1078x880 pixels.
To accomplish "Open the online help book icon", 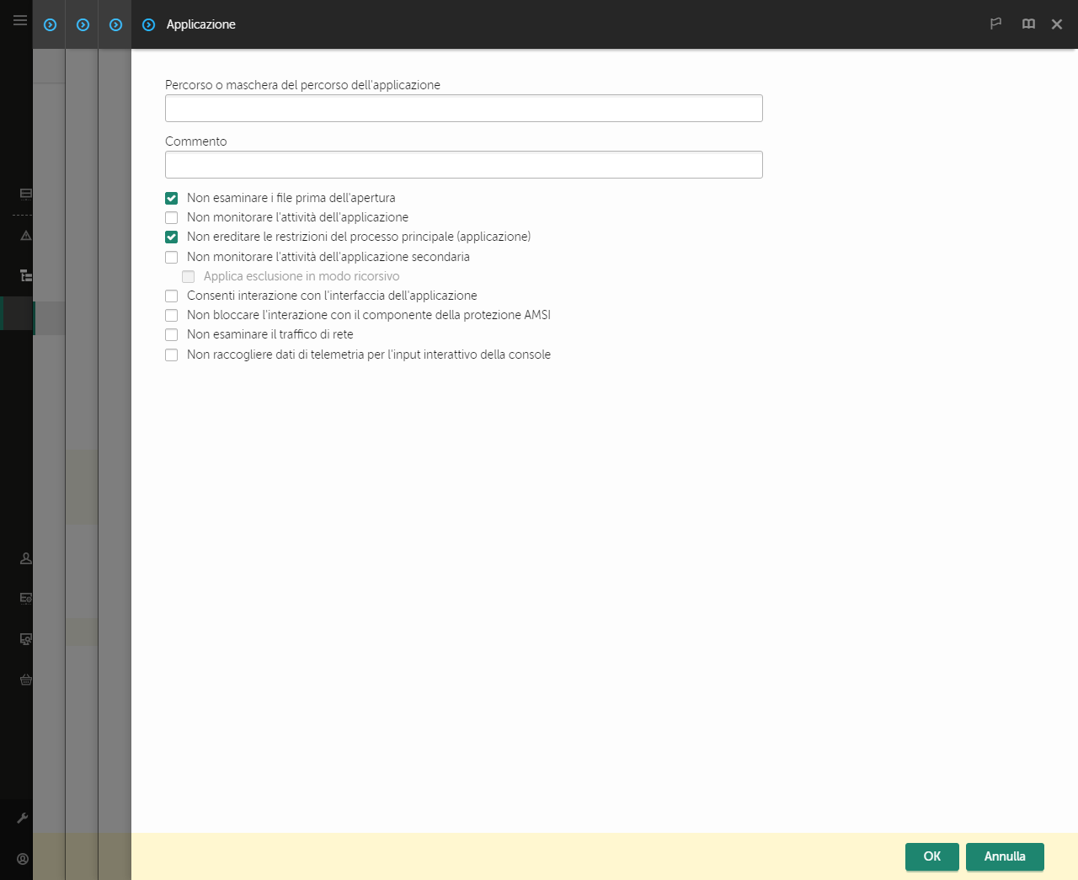I will (x=1028, y=24).
